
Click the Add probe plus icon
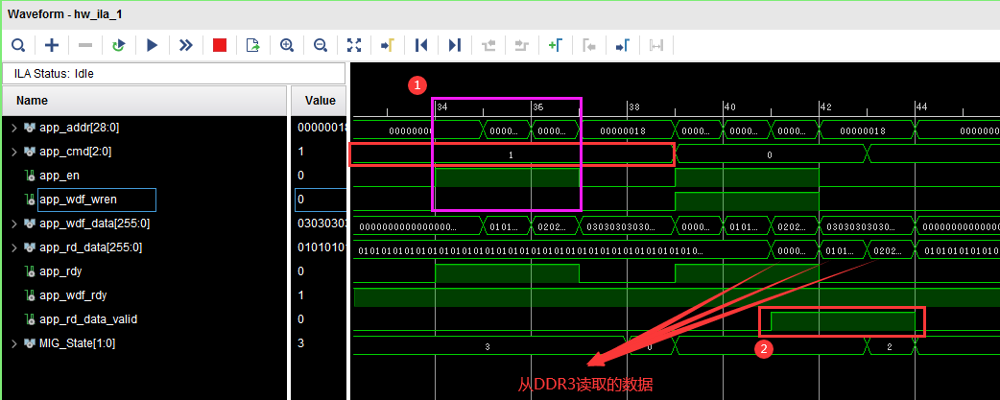coord(52,45)
